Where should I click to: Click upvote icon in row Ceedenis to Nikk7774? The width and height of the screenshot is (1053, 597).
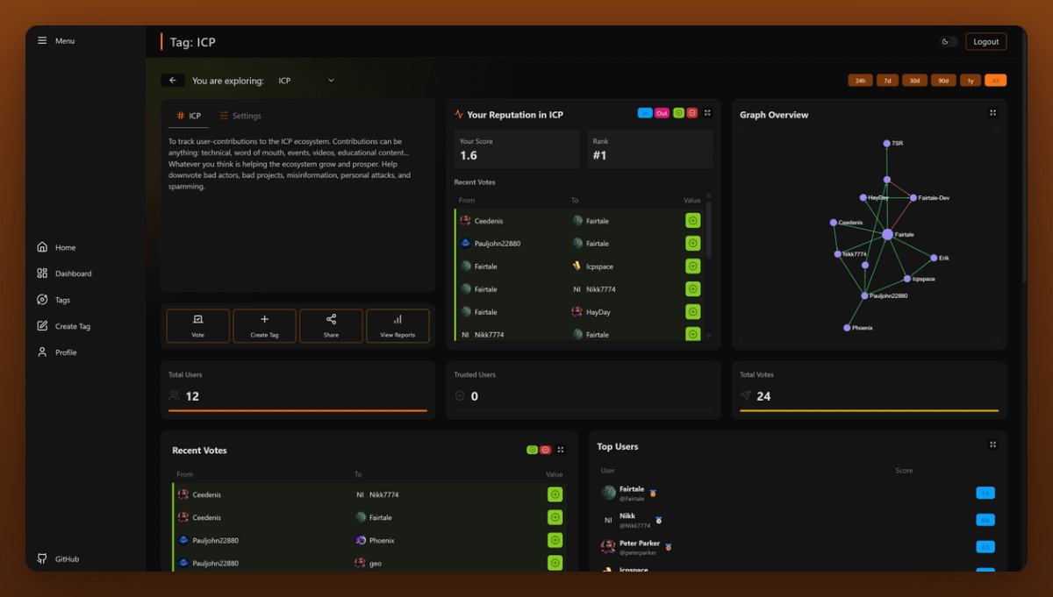pyautogui.click(x=555, y=494)
